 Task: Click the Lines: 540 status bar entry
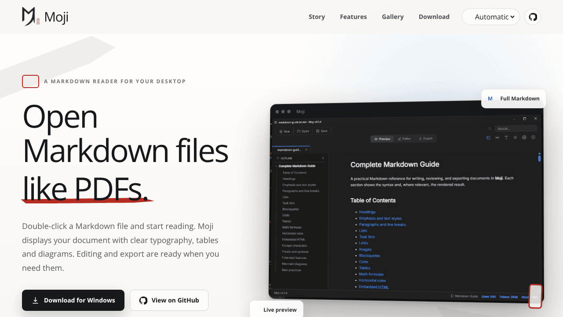489,297
